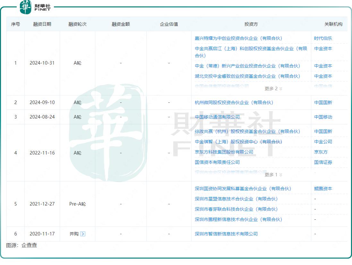
Task: Open 嘉兴特耀为中创业投资合伙企业 link
Action: [x=238, y=38]
